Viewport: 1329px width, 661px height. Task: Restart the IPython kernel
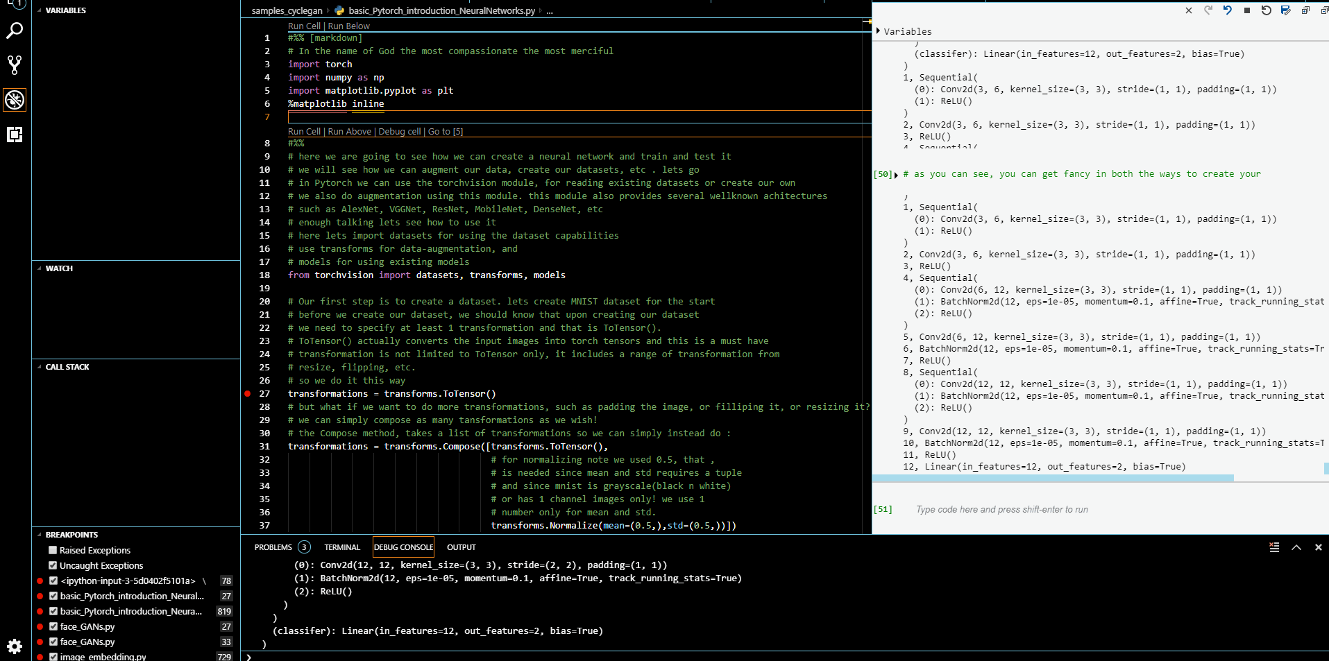(x=1267, y=10)
